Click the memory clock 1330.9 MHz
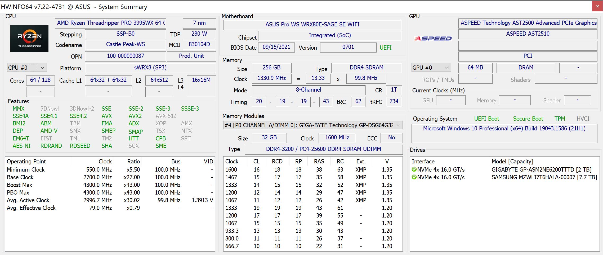Viewport: 603px width, 255px height. coord(272,78)
